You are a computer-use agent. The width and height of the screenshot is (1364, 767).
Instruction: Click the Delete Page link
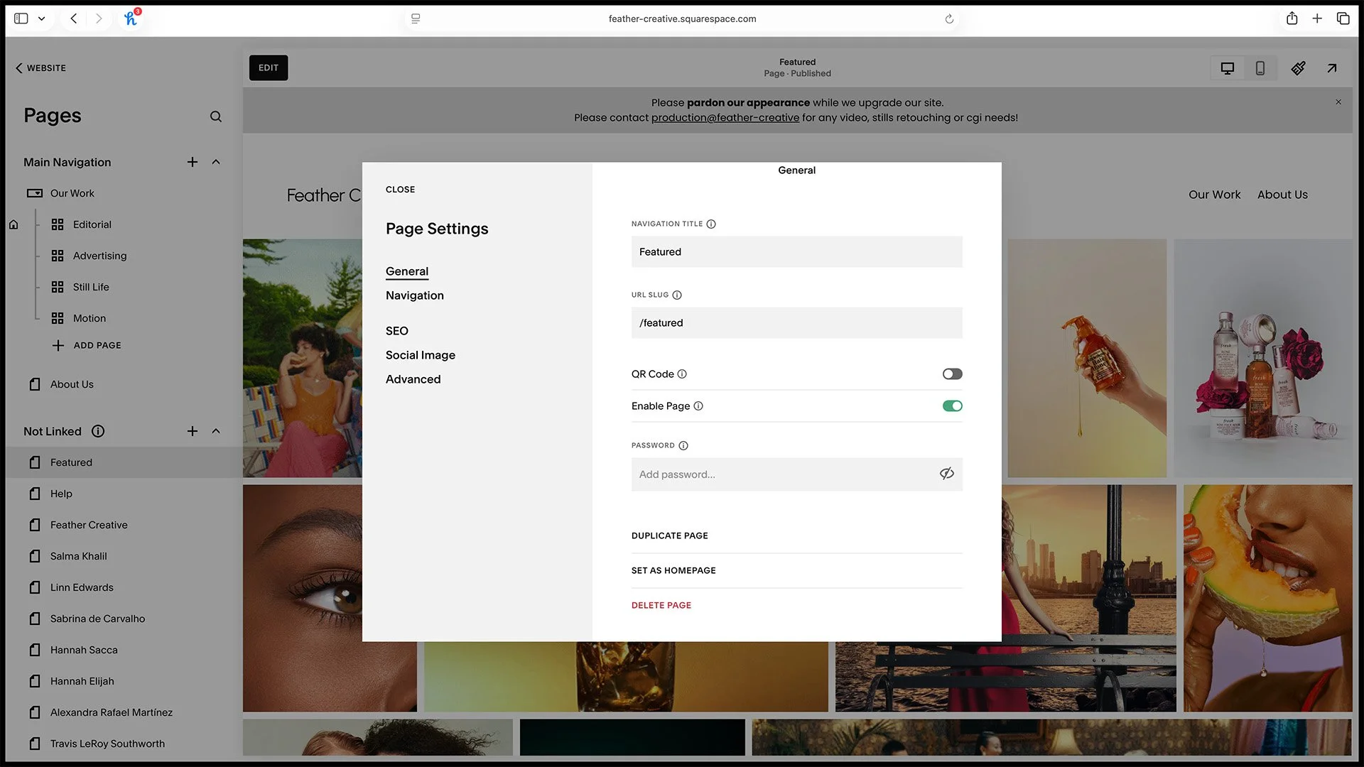[661, 605]
